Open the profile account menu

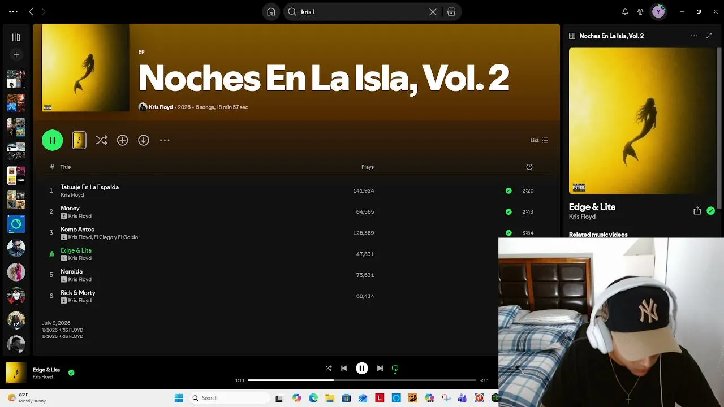658,11
